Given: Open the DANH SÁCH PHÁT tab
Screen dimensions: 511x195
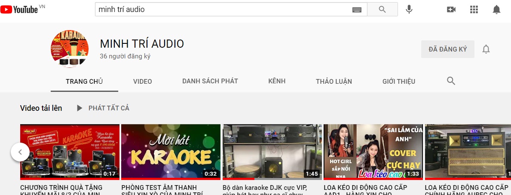Looking at the screenshot, I should pos(210,81).
